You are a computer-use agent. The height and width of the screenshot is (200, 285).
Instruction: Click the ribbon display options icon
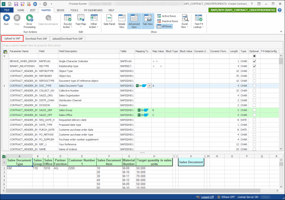click(x=259, y=4)
